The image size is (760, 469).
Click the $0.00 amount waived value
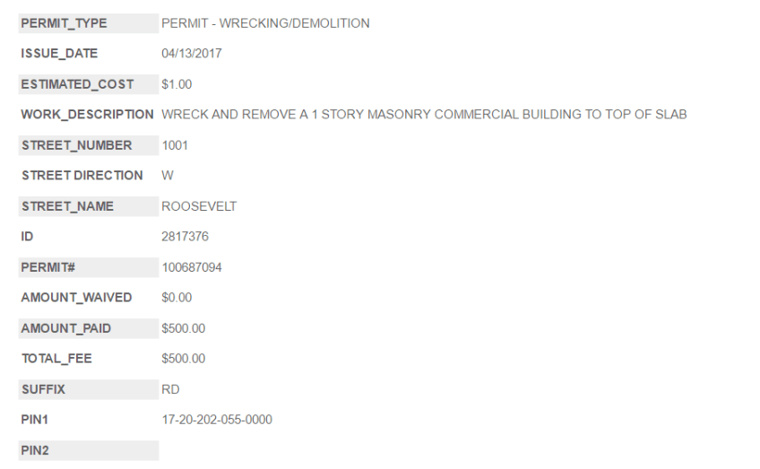177,298
